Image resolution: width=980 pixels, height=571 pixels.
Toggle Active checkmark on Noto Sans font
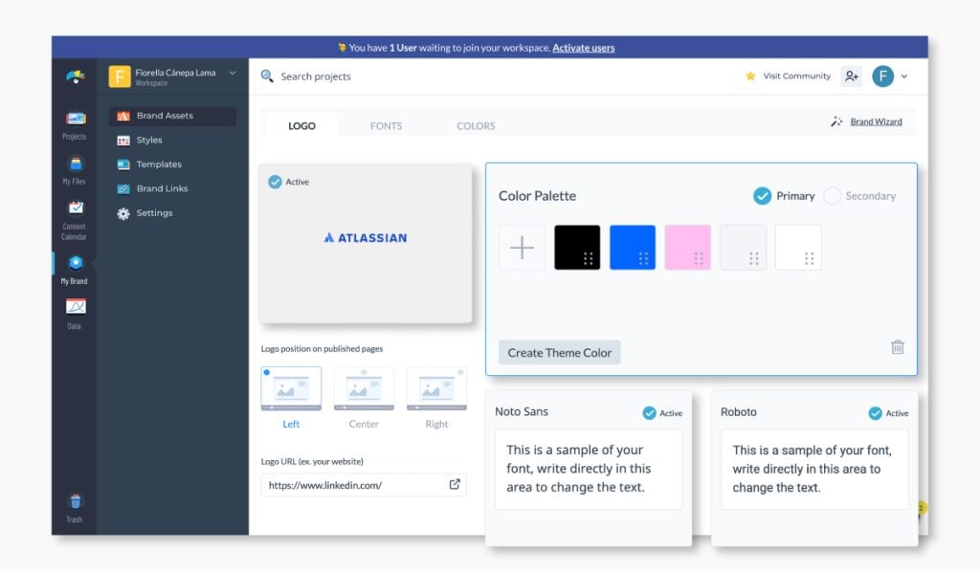(650, 413)
